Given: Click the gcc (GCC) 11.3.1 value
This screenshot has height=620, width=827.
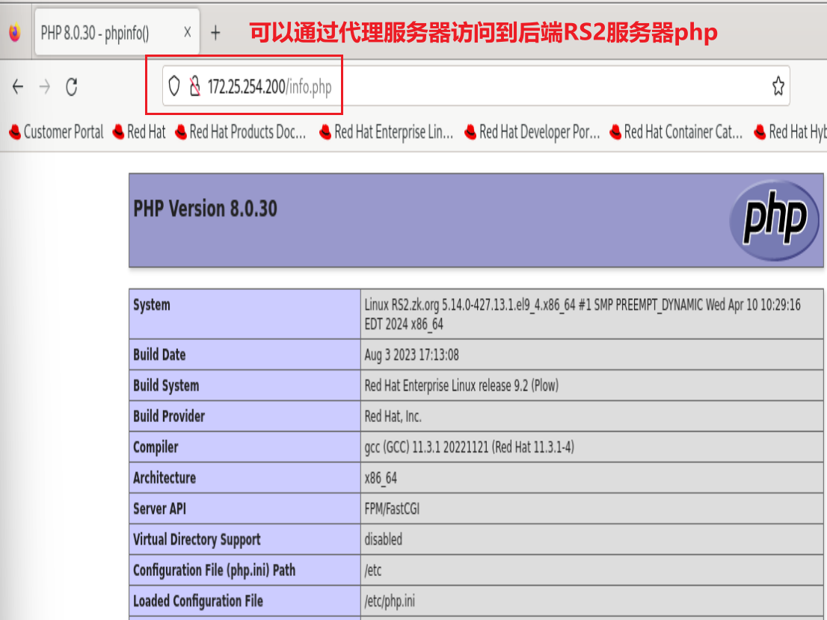Looking at the screenshot, I should pos(470,447).
